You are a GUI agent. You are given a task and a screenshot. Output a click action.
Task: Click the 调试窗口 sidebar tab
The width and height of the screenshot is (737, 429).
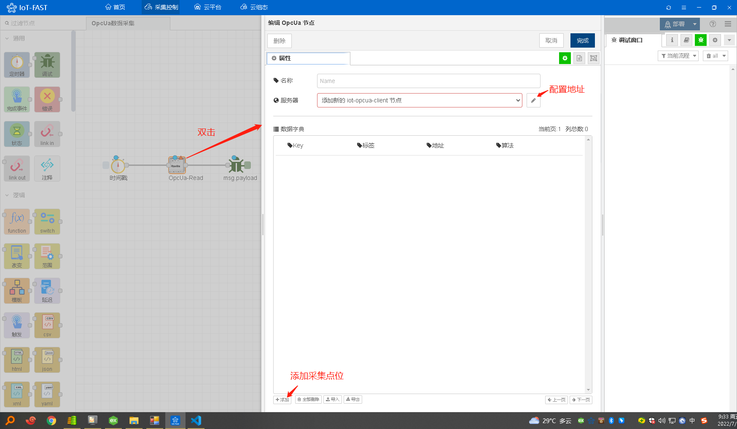[x=634, y=40]
